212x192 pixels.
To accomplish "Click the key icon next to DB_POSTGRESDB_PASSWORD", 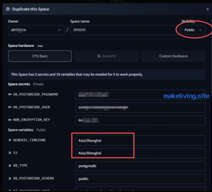I will [10, 95].
